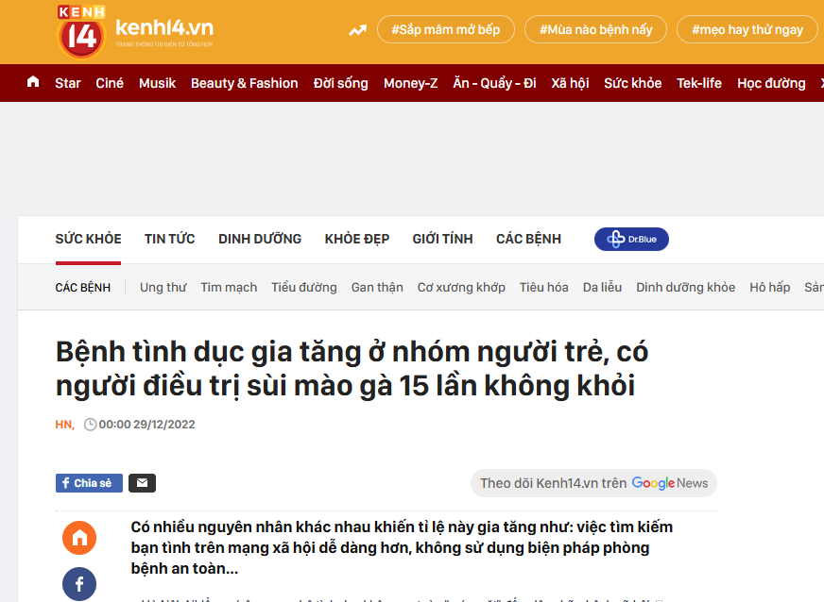Viewport: 824px width, 602px height.
Task: Go to the home page icon
Action: [x=33, y=82]
